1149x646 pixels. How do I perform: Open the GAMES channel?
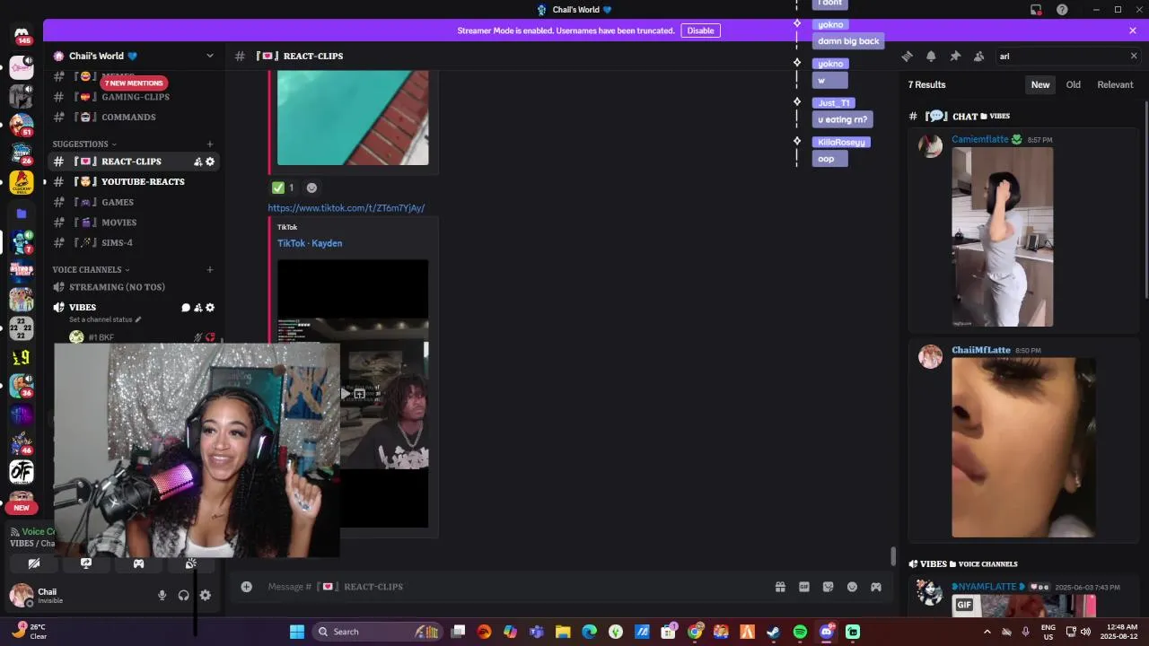[x=135, y=202]
